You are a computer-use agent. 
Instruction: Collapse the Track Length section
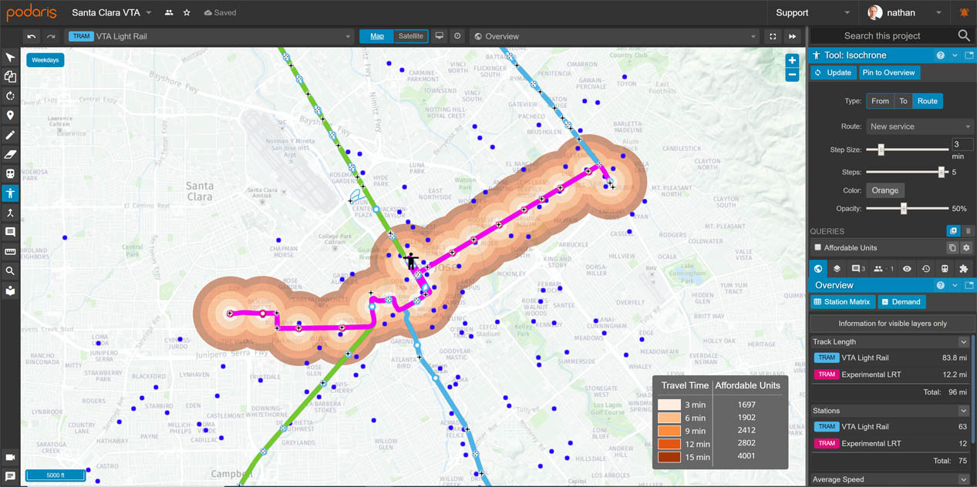[963, 342]
